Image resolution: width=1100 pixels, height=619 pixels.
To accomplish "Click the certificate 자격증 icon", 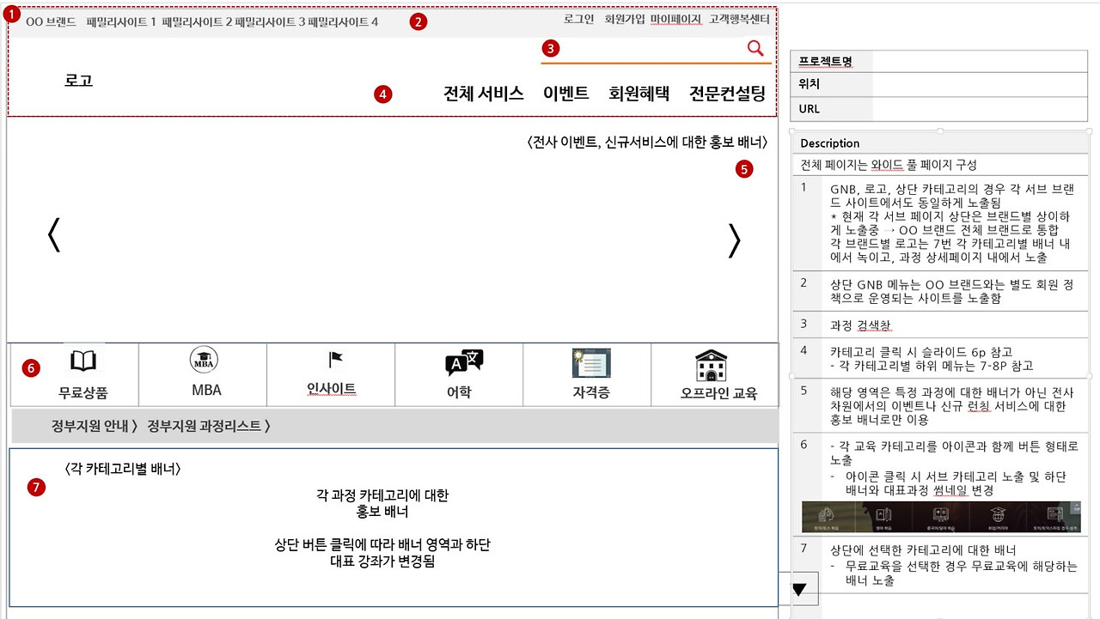I will click(x=591, y=363).
